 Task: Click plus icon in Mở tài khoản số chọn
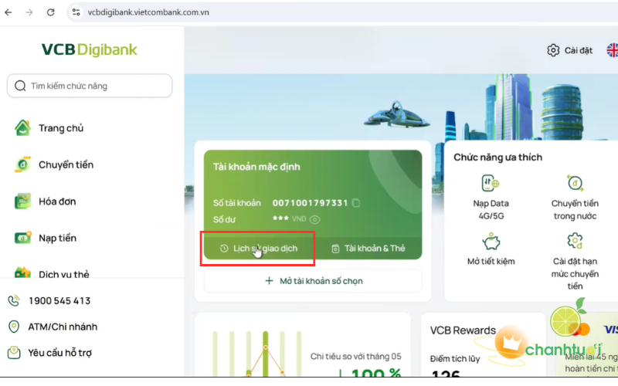click(x=269, y=281)
